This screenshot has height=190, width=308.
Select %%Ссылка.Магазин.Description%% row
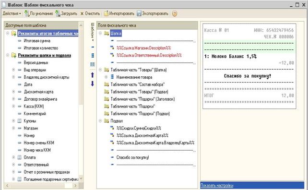143,48
